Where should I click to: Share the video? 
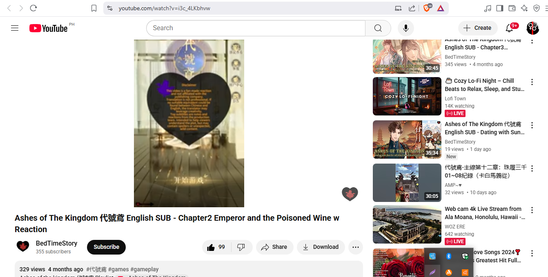(274, 247)
